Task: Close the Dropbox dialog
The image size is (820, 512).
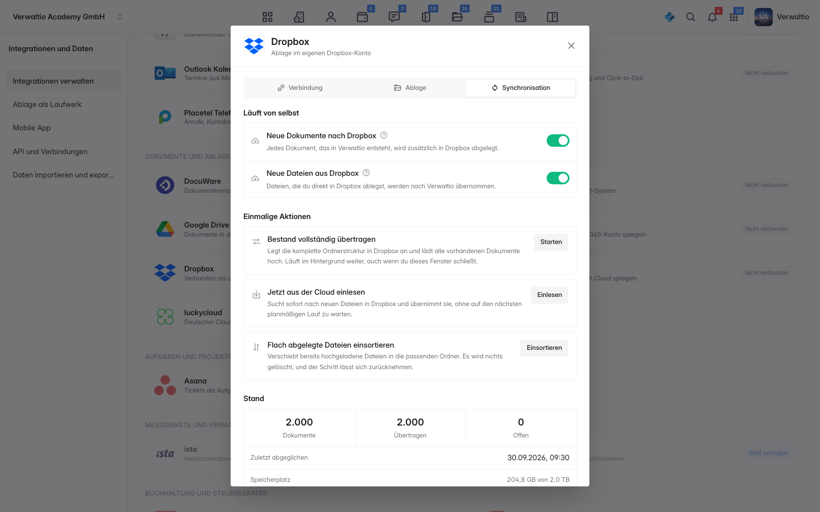Action: click(571, 46)
